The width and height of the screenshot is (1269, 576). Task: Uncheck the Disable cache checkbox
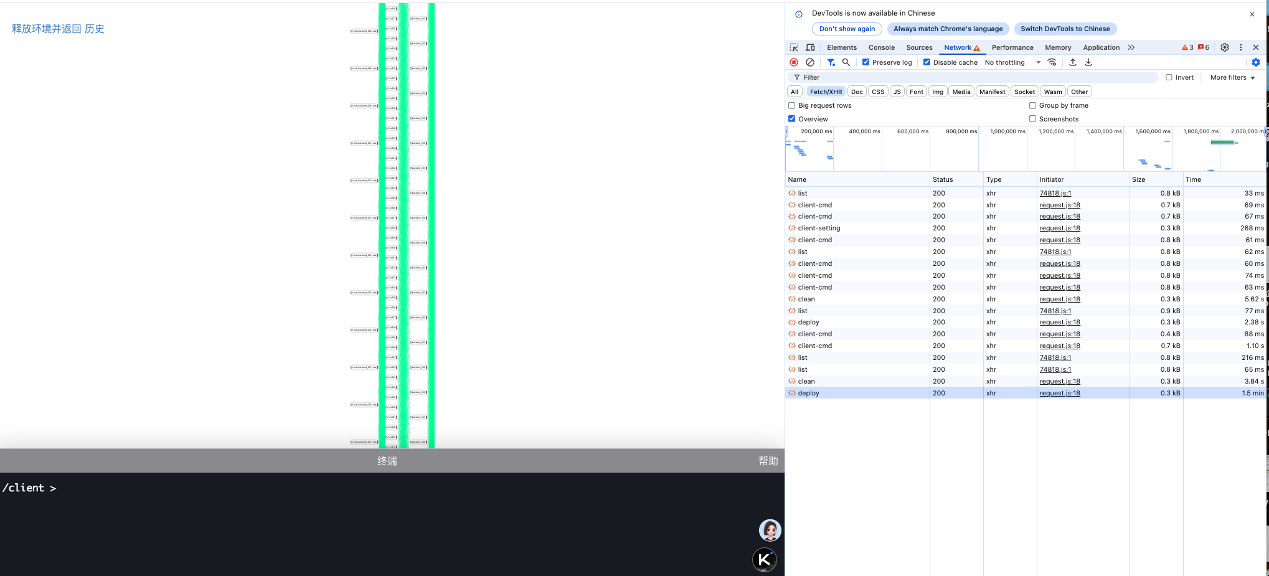927,62
